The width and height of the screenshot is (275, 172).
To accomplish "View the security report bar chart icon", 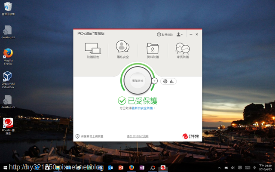I will [172, 81].
